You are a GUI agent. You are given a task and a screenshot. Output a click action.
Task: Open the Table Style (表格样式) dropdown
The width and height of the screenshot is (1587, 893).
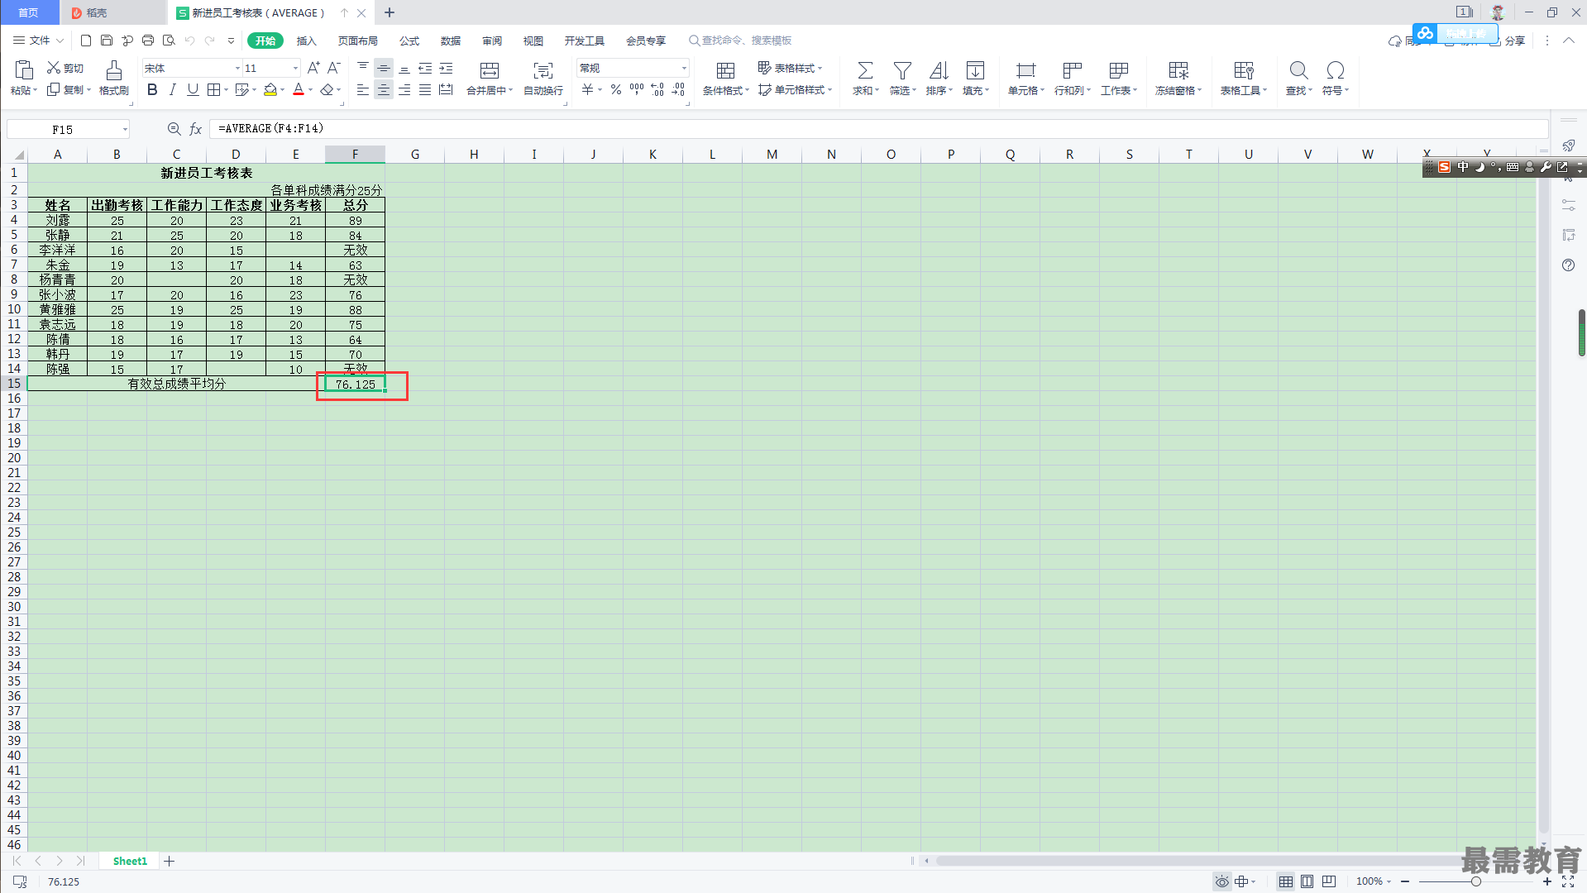pyautogui.click(x=791, y=68)
